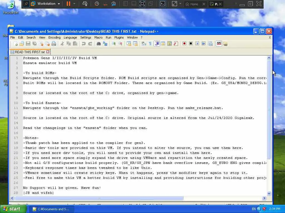285x213 pixels.
Task: Open the Recycle Bin desktop icon
Action: (11, 7)
